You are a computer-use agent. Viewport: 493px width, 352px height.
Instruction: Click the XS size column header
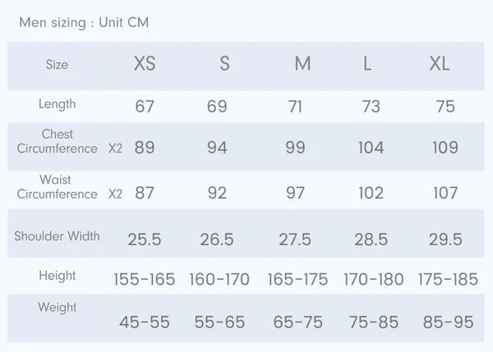click(144, 64)
